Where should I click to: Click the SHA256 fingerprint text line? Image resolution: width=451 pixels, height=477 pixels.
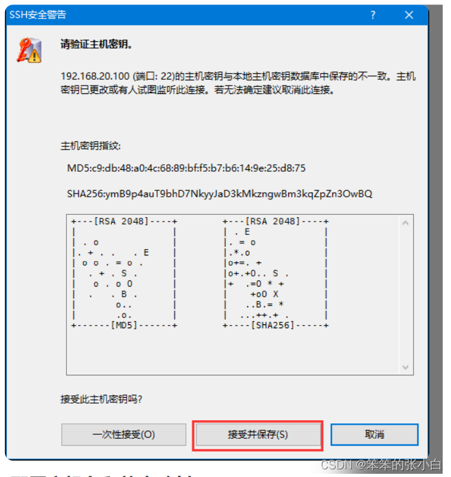click(219, 193)
